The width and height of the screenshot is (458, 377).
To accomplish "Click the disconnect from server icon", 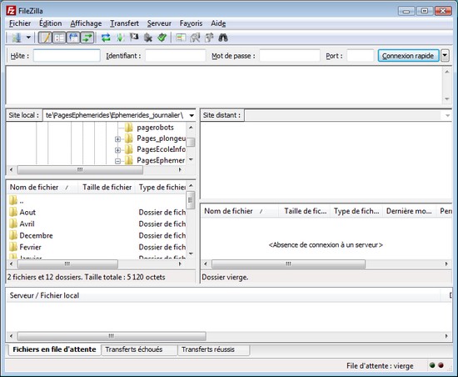I will (147, 38).
